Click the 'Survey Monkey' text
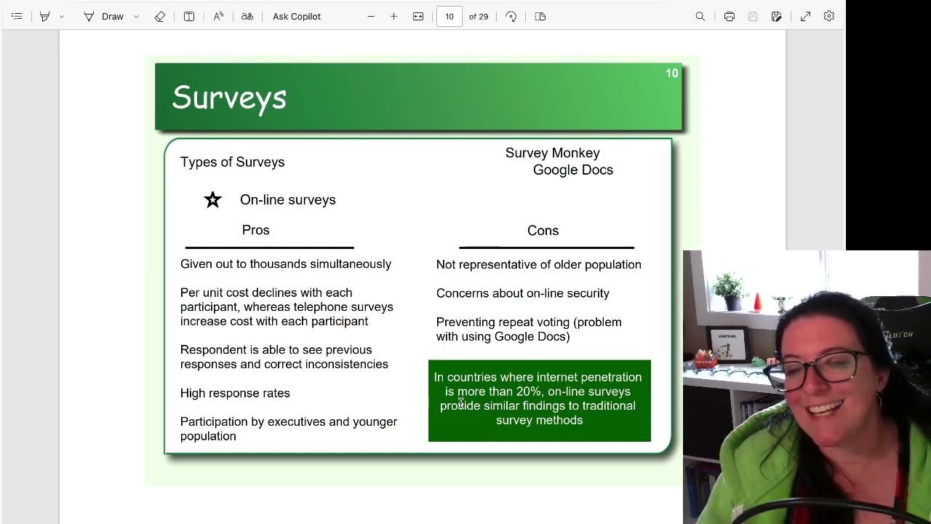Screen dimensions: 931x524 click(553, 153)
